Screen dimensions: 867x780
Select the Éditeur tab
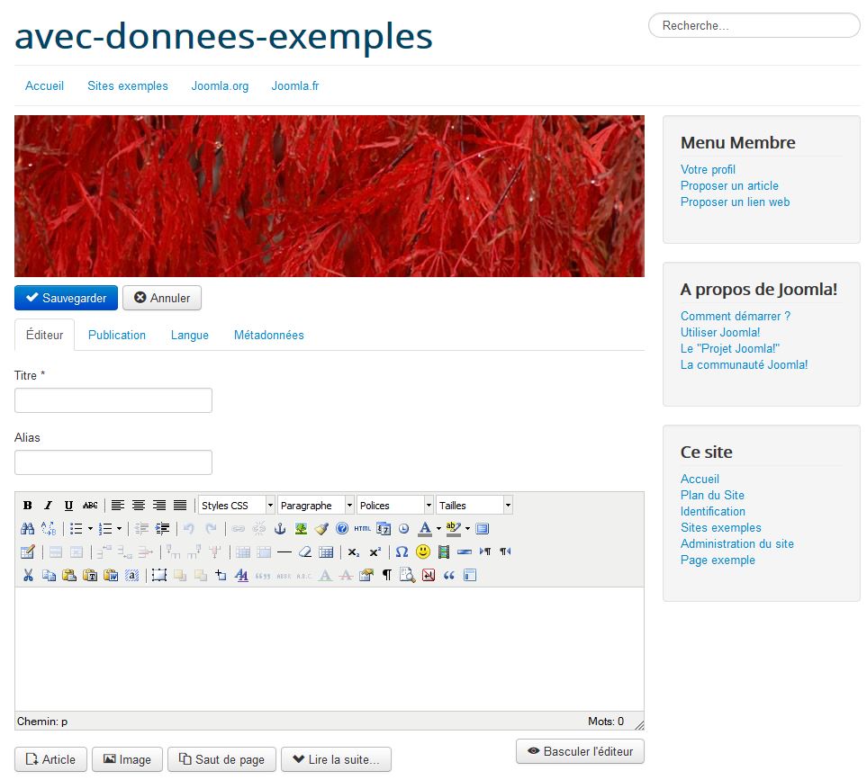44,335
